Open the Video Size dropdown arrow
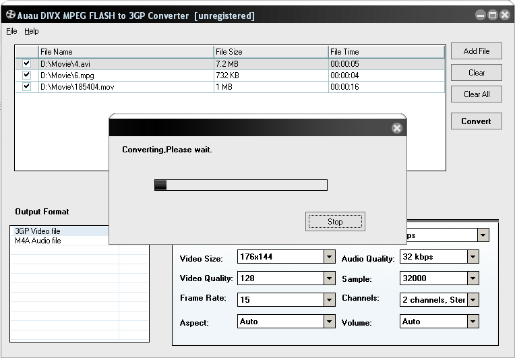515x358 pixels. 329,257
